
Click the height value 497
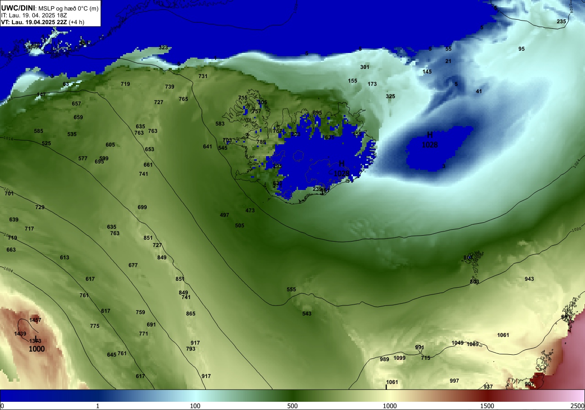pos(224,215)
